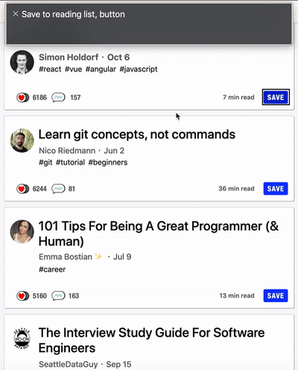Click SeattleDataGuy's logo avatar
The image size is (298, 370).
tap(22, 339)
